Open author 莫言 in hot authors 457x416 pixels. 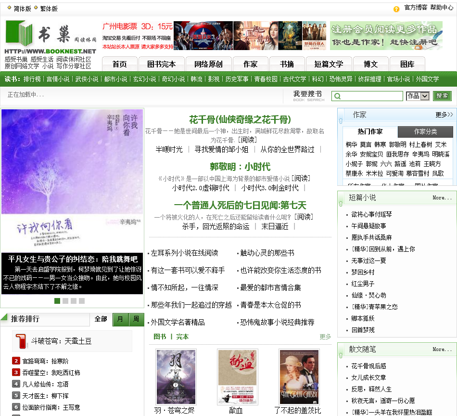click(x=366, y=145)
